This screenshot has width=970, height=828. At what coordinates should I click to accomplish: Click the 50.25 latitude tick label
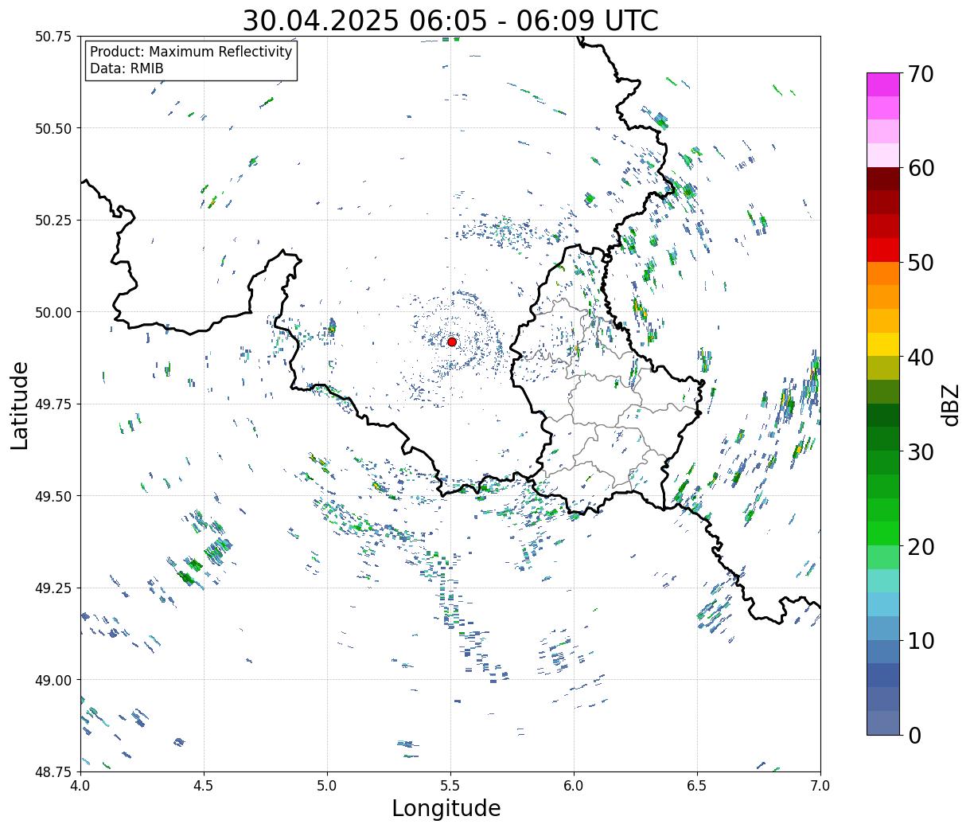click(x=53, y=221)
